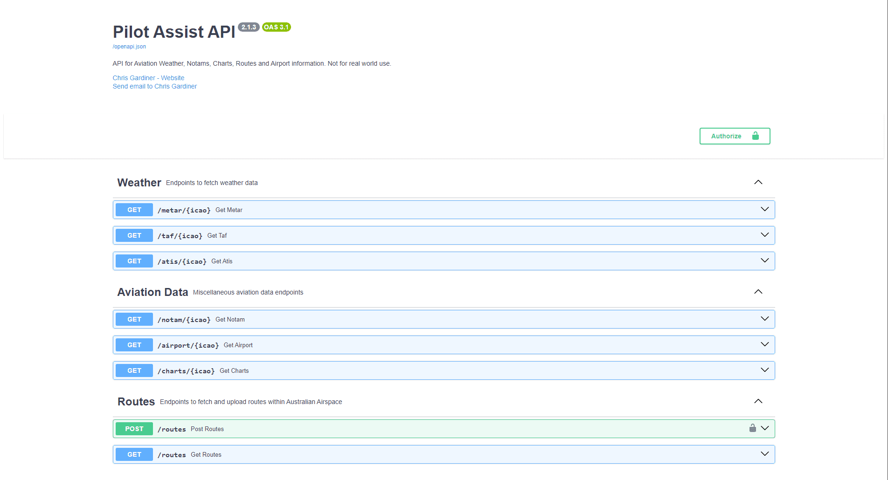Click 'Endpoints to fetch weather data' description
The image size is (888, 480).
click(212, 183)
